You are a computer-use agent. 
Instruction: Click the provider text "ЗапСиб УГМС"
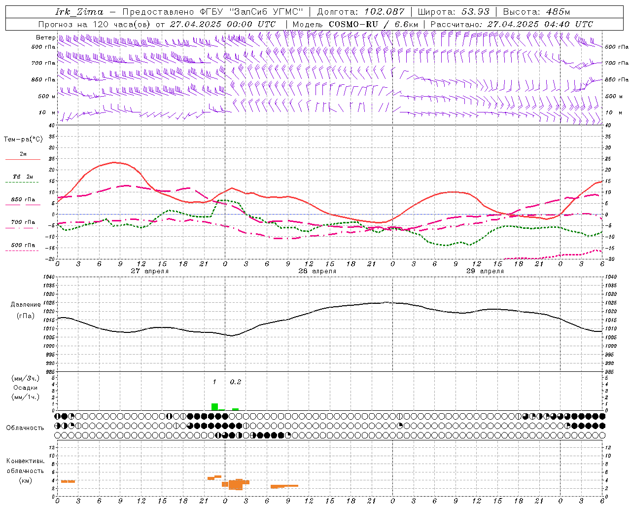coord(267,12)
